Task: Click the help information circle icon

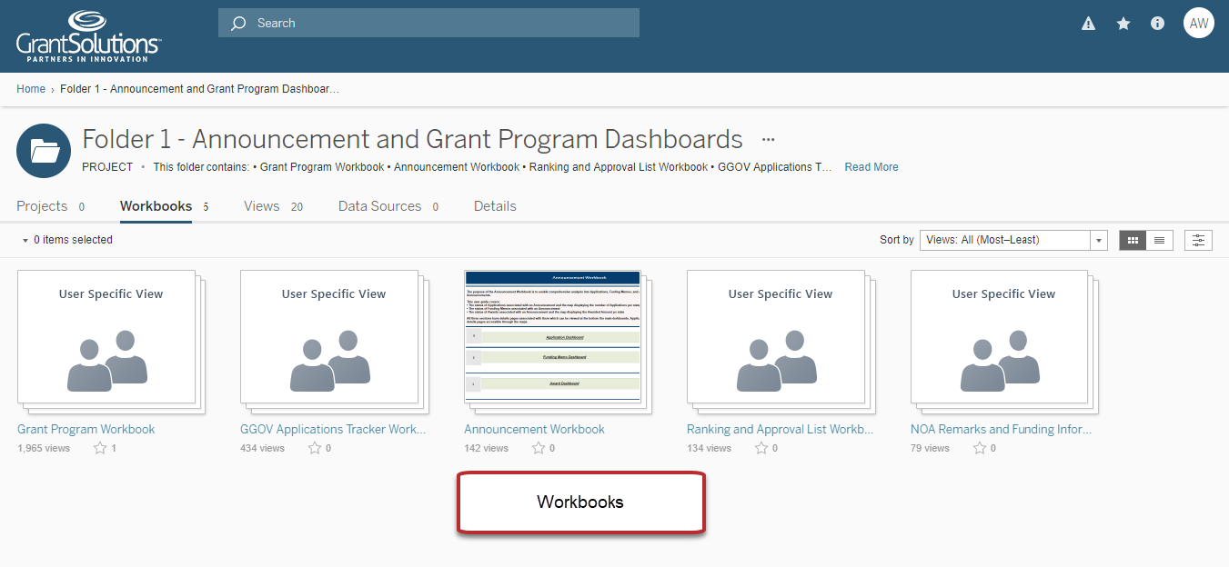Action: 1157,24
